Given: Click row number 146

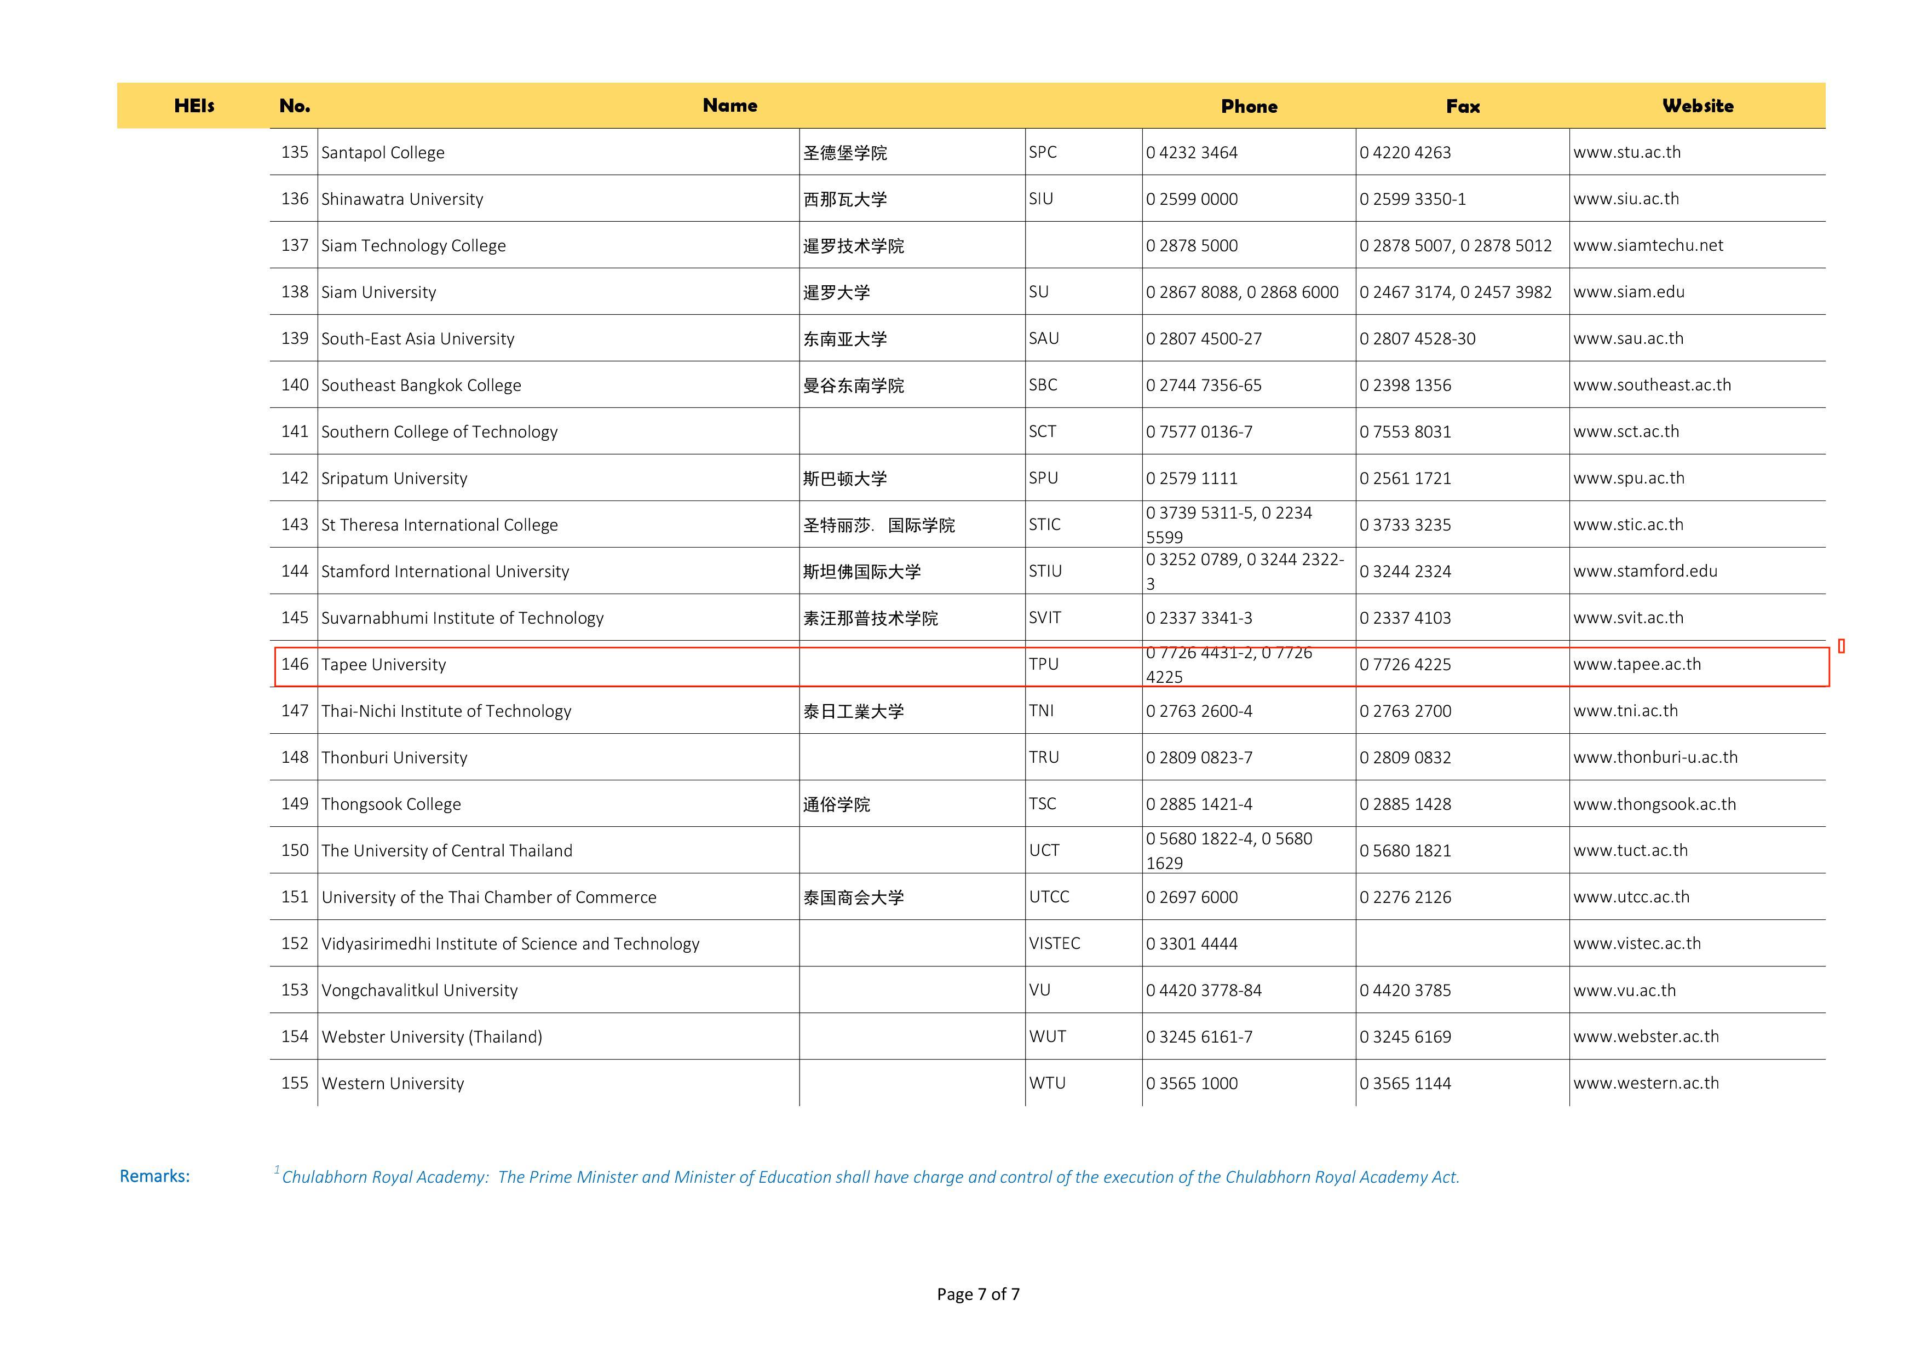Looking at the screenshot, I should (295, 664).
